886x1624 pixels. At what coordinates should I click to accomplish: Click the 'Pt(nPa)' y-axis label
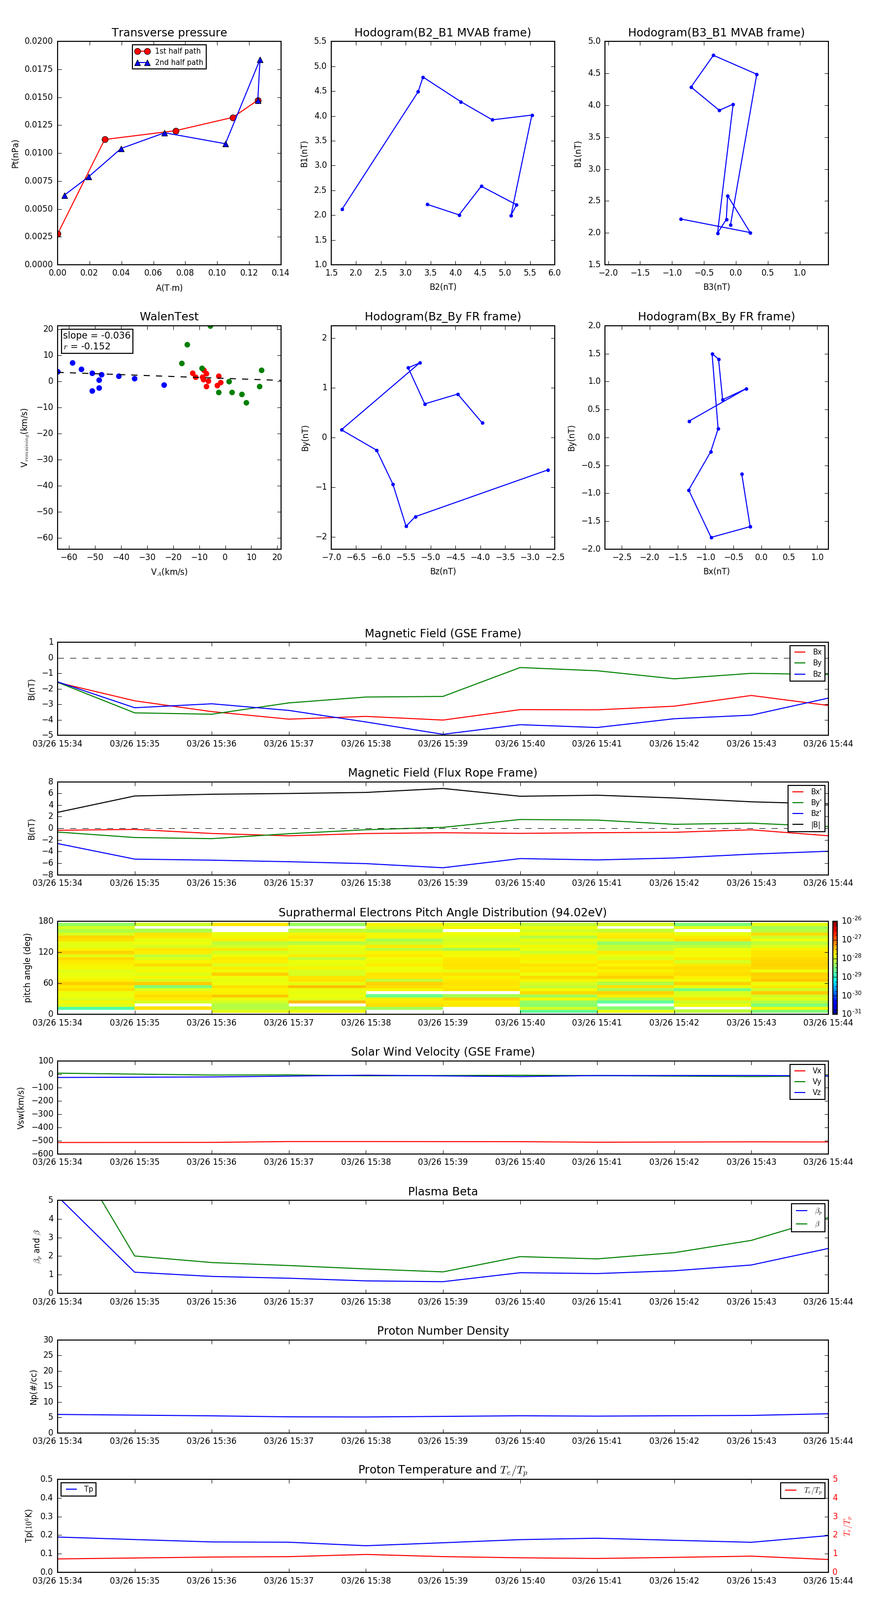tap(15, 154)
